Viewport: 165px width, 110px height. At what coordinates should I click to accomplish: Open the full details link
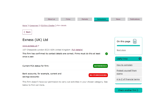coord(77,50)
